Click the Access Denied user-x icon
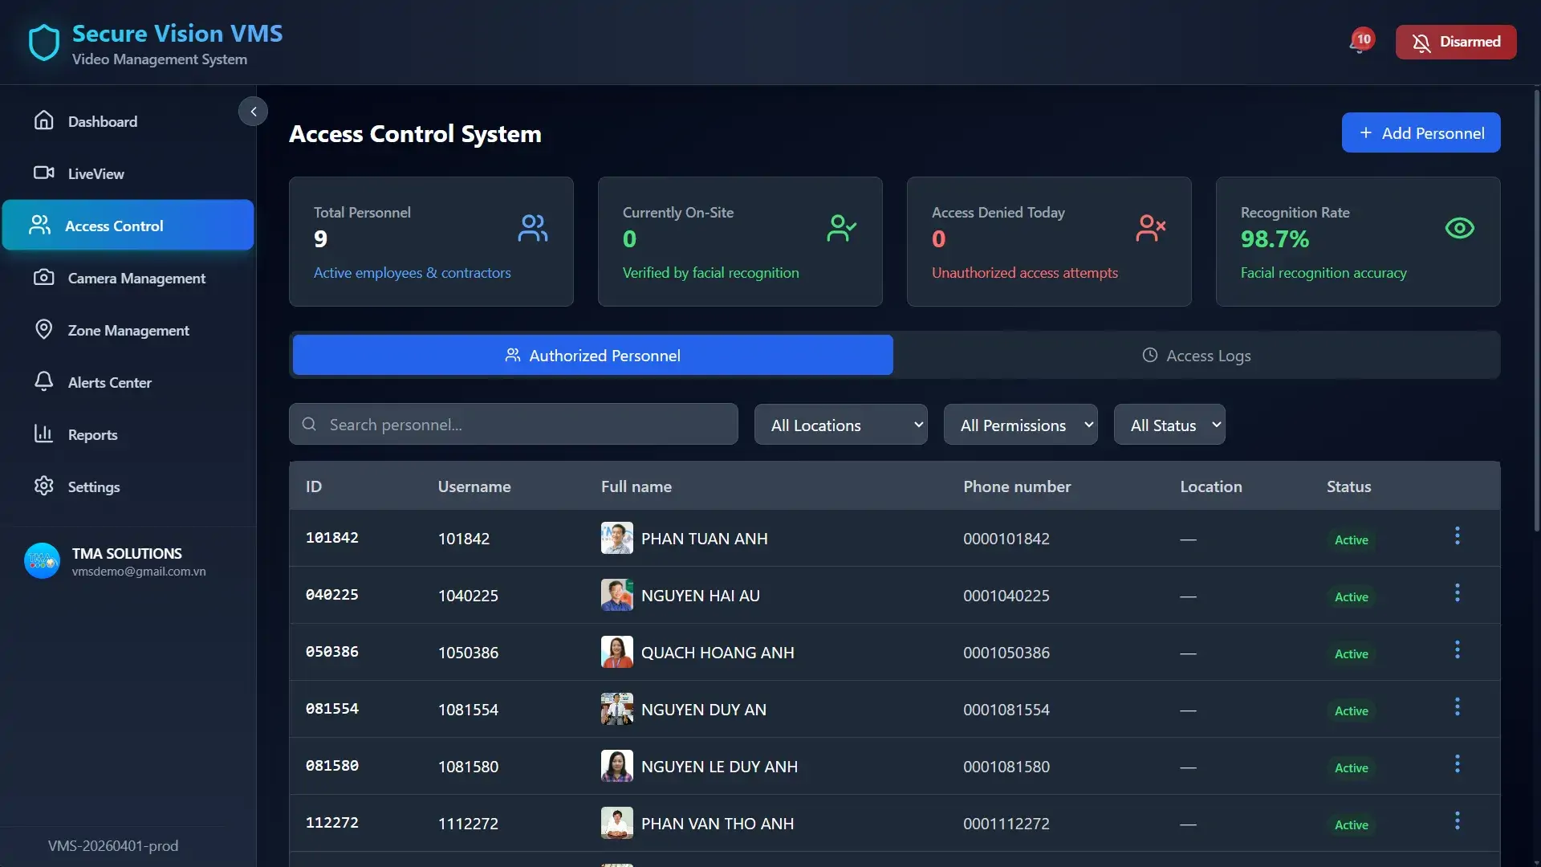 coord(1151,229)
